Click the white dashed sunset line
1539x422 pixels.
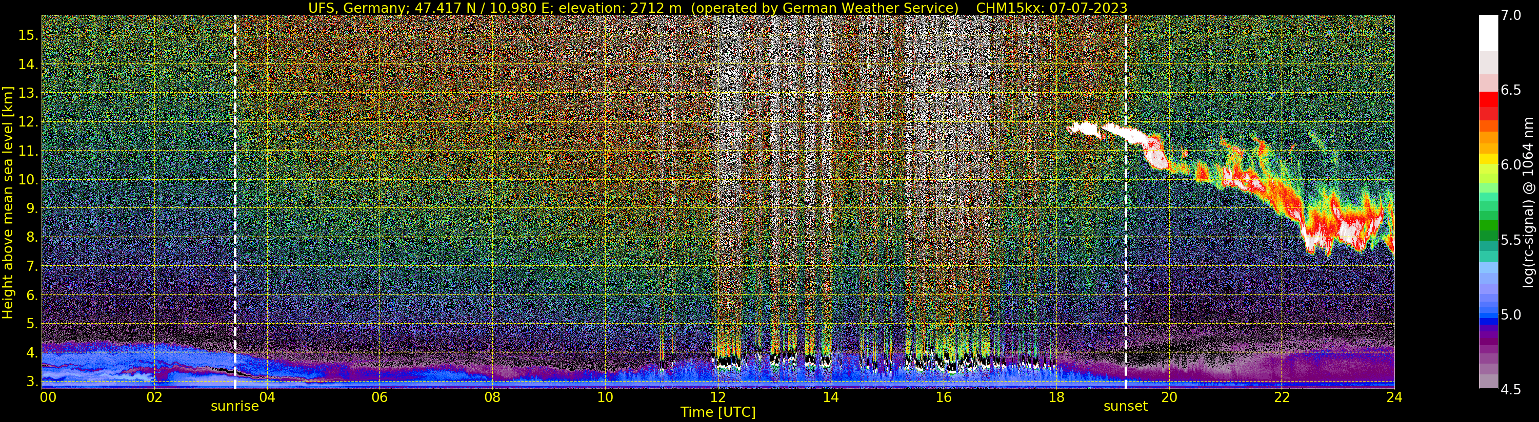1126,202
